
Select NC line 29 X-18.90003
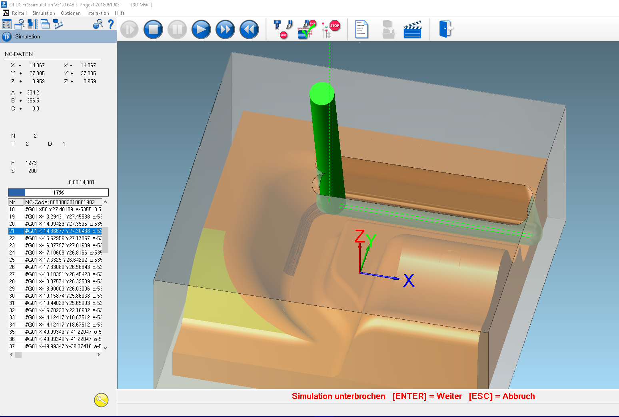55,289
